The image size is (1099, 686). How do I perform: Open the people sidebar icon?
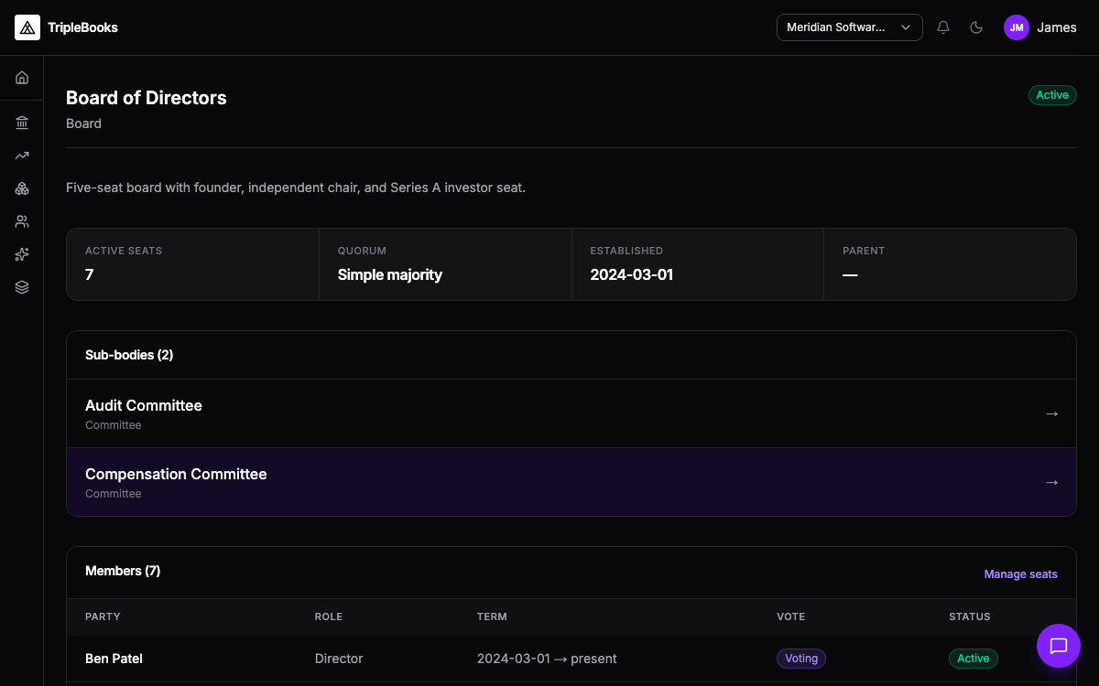click(x=22, y=221)
